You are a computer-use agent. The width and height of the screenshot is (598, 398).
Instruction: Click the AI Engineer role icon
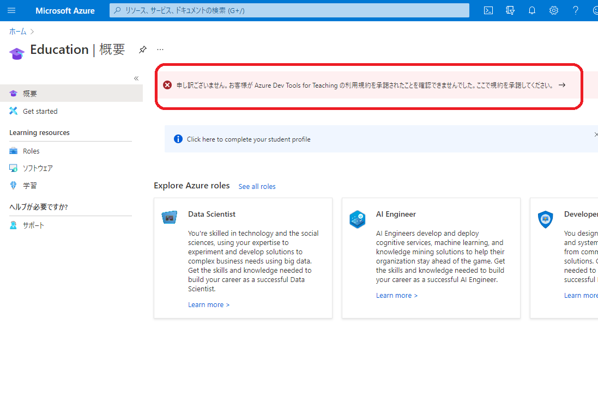pos(358,219)
